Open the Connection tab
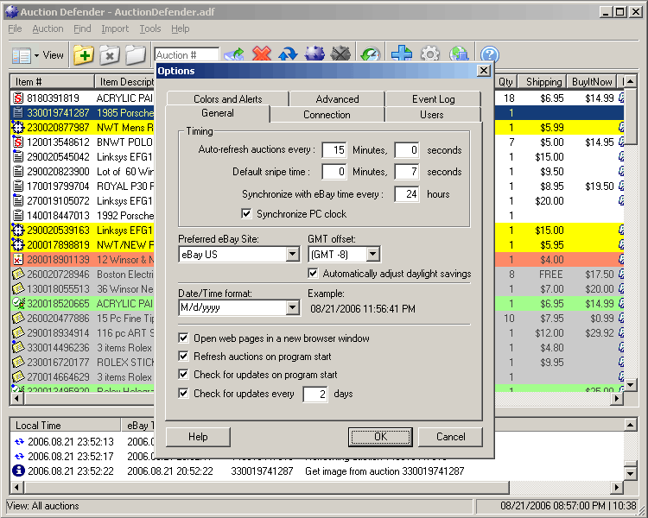This screenshot has width=648, height=518. (x=327, y=115)
